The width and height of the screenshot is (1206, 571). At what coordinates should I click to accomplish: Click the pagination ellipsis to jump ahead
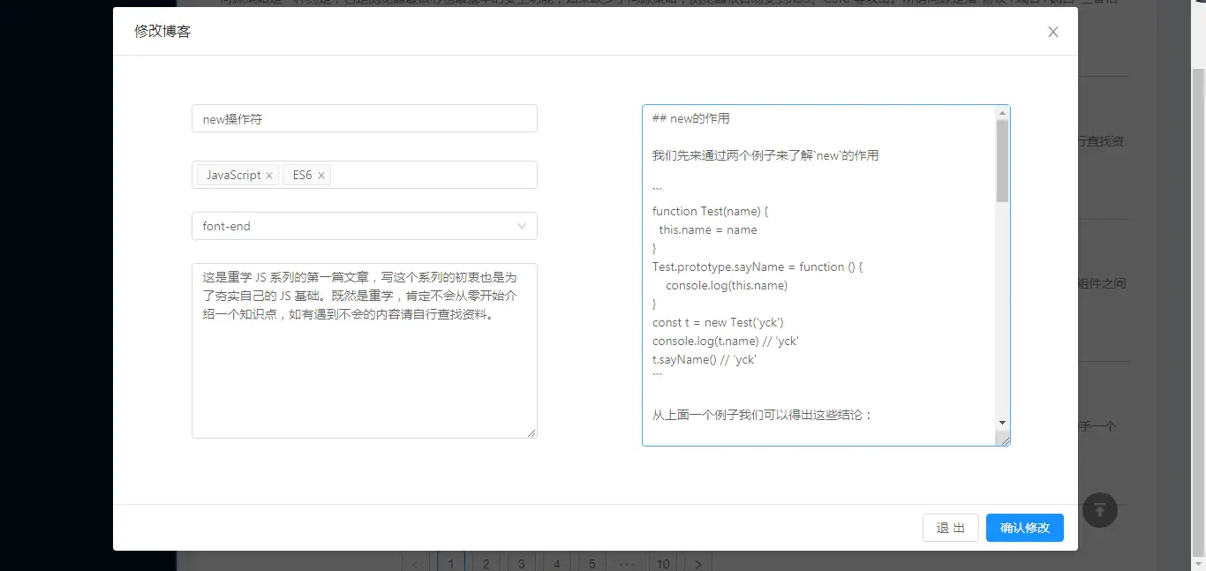627,563
